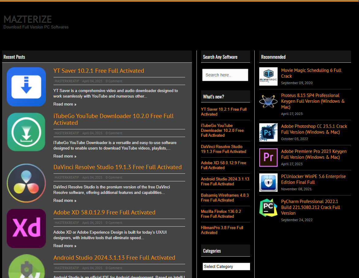Click the Adobe Photoshop Ps icon

click(268, 132)
